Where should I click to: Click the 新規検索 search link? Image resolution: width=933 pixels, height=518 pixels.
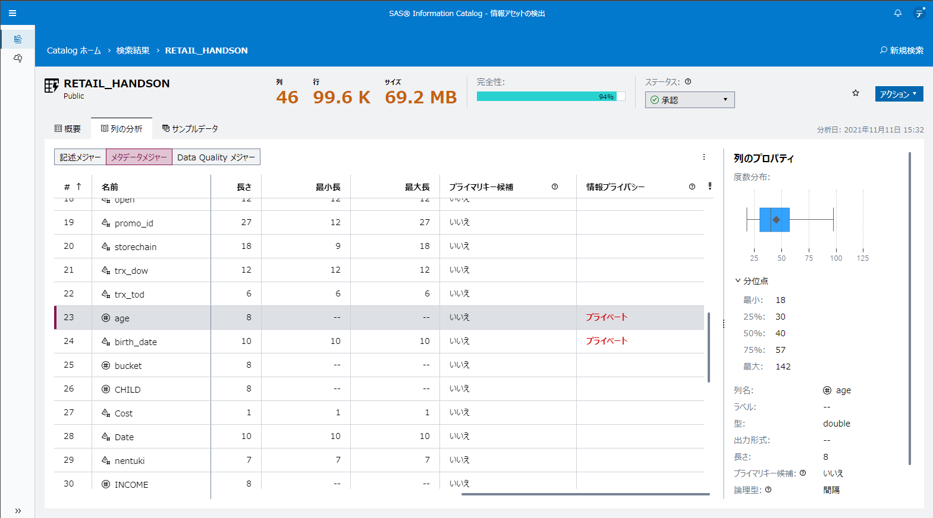click(901, 50)
